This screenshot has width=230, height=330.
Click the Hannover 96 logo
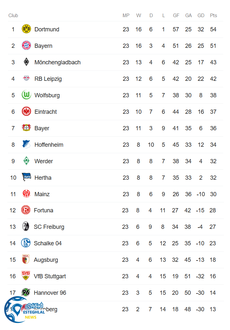click(x=26, y=293)
